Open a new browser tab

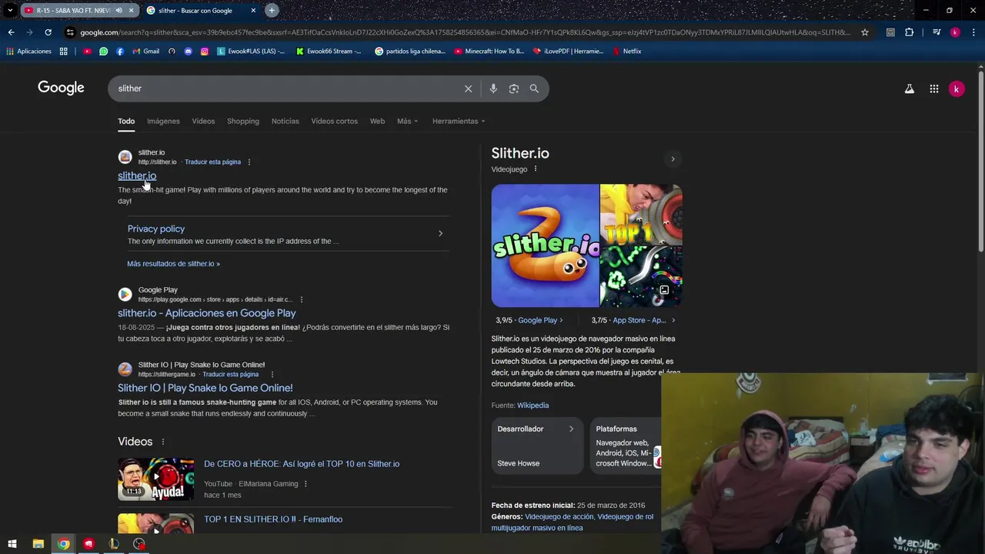click(x=272, y=11)
